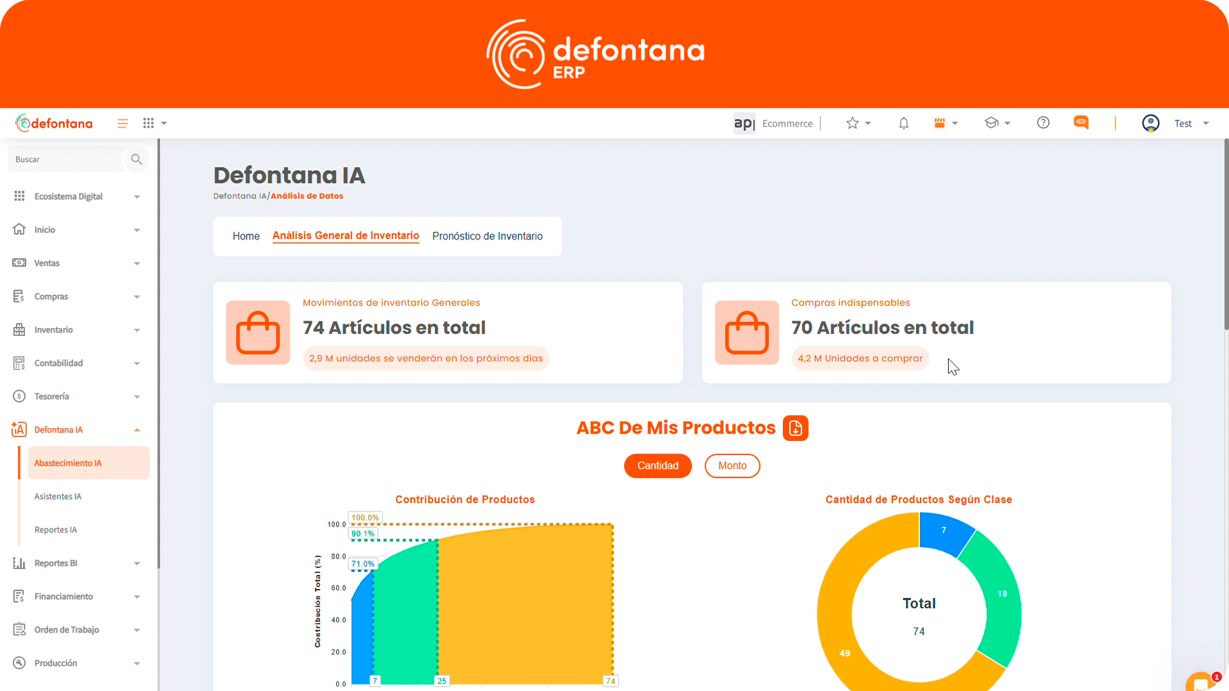Click the orange store icon
Viewport: 1229px width, 691px height.
click(940, 123)
